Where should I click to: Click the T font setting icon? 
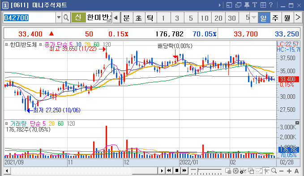255,5
